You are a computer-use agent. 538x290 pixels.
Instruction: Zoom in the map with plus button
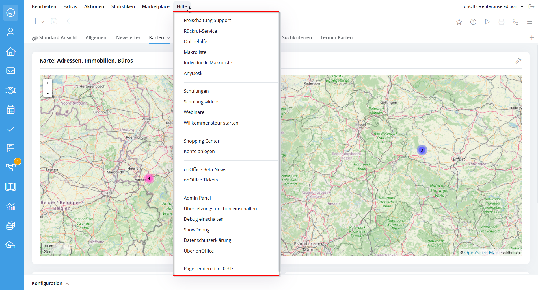[x=48, y=83]
